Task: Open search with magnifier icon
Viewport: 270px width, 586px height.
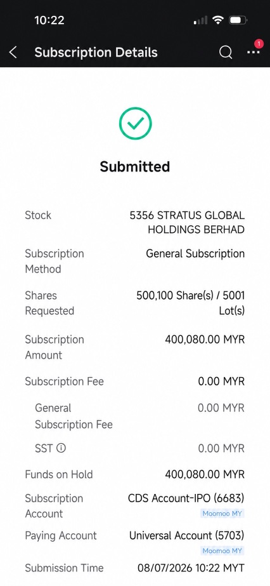Action: [x=226, y=52]
